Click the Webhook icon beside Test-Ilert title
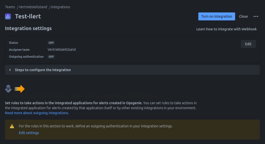 8,16
